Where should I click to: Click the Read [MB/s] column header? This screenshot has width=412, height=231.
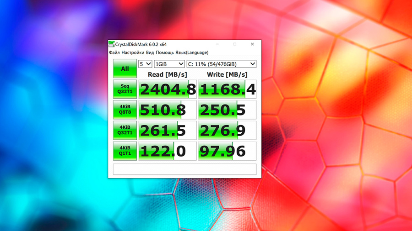click(168, 75)
